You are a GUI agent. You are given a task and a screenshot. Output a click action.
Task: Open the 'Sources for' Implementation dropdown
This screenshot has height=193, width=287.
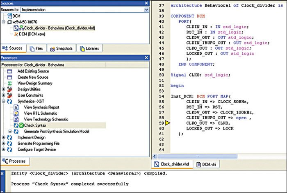point(146,9)
